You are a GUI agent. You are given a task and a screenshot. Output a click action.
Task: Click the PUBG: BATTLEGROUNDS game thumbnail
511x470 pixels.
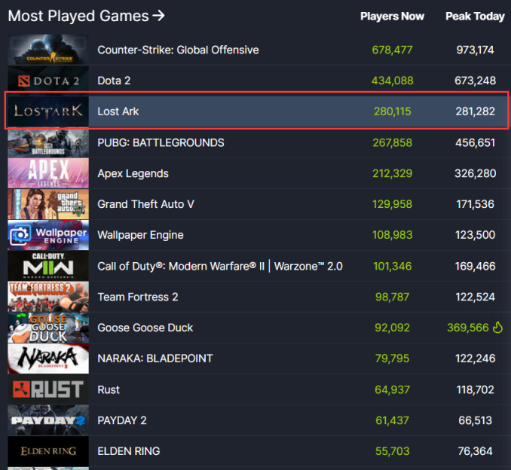click(48, 142)
